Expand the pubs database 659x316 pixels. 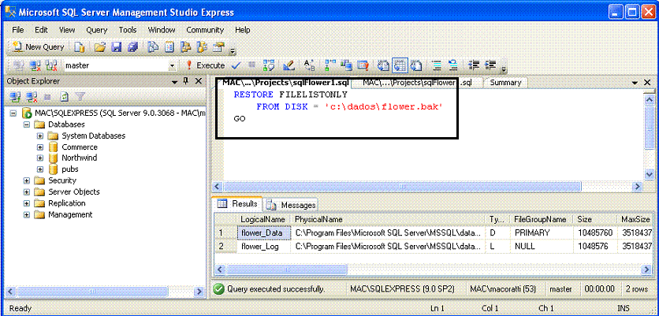40,169
